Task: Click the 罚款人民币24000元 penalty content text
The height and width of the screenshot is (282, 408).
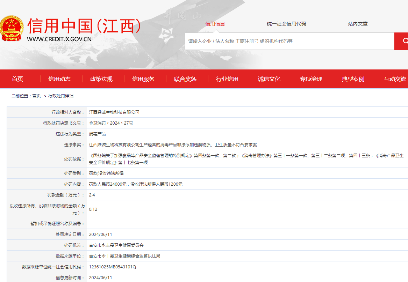Action: (136, 184)
